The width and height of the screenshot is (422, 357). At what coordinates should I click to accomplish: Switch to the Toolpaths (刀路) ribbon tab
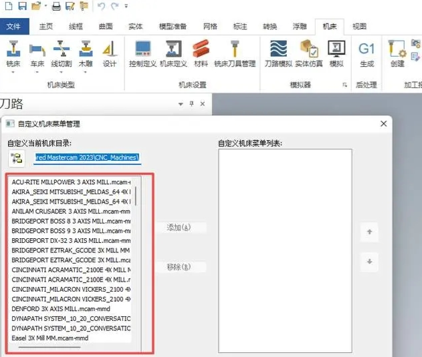[x=13, y=103]
